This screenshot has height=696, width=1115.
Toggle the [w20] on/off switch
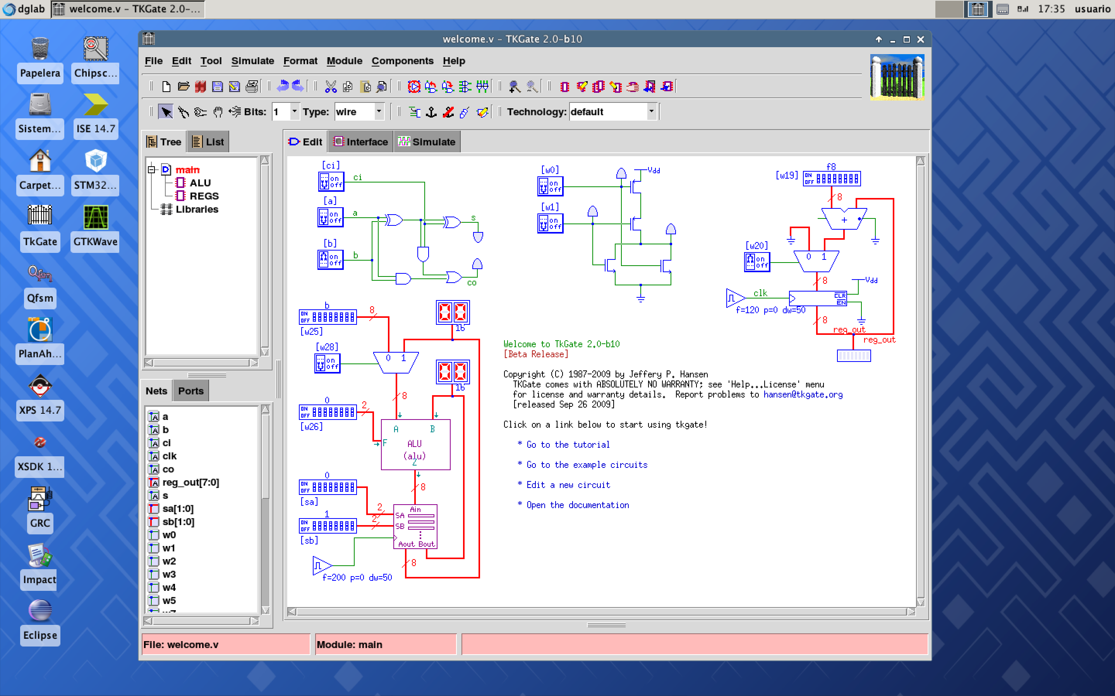757,262
